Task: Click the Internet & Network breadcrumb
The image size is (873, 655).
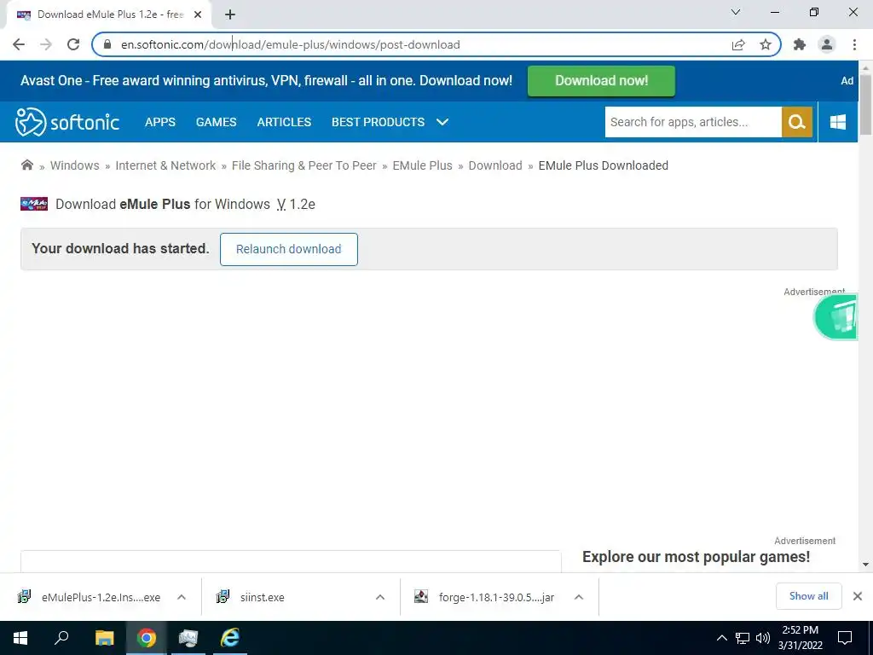Action: (x=165, y=165)
